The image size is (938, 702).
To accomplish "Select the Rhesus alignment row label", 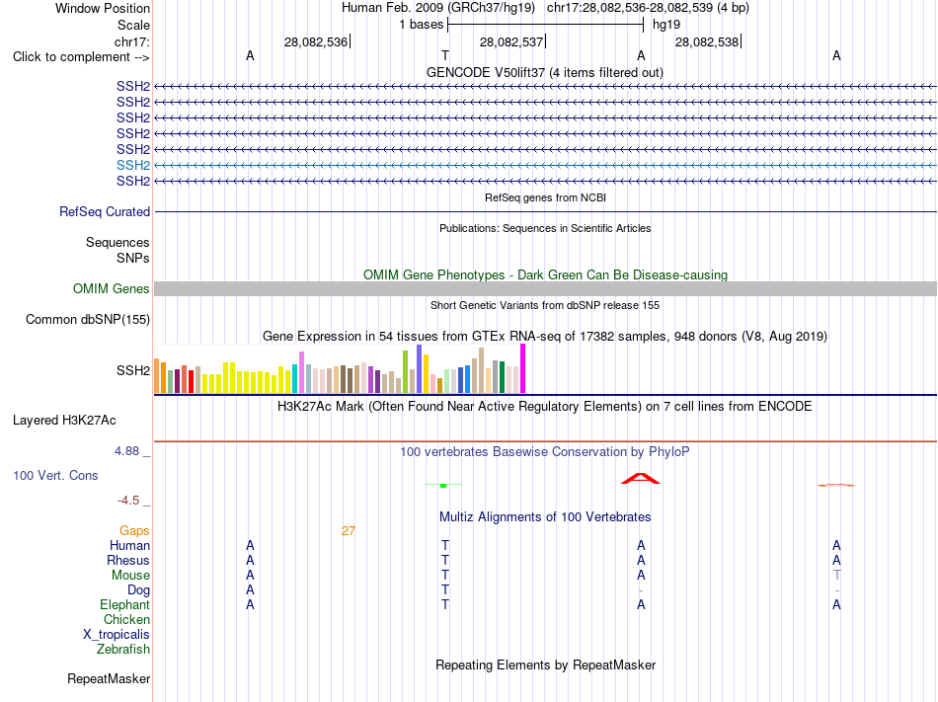I will click(x=128, y=560).
